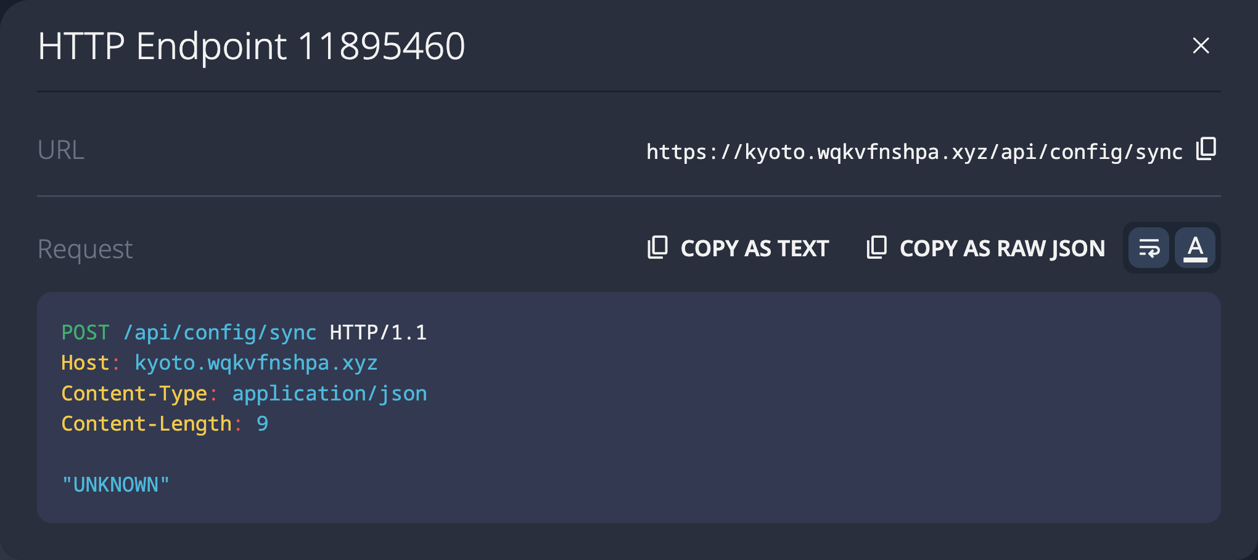Click the Request section label

click(x=84, y=248)
